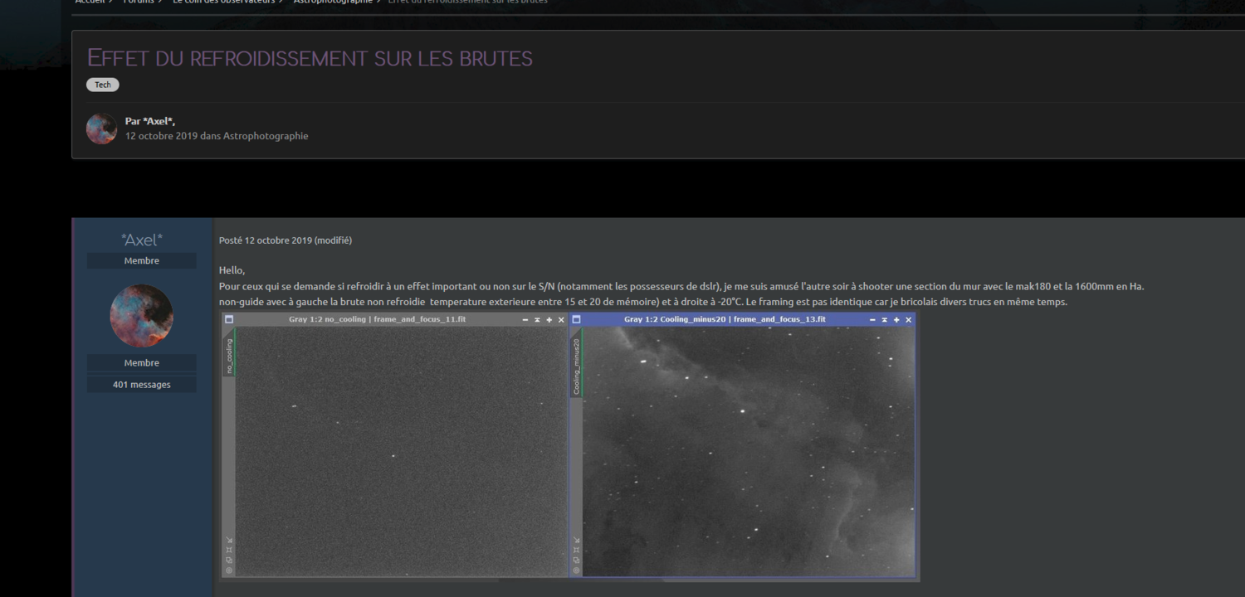Shade the no_cooling image window

click(x=537, y=319)
